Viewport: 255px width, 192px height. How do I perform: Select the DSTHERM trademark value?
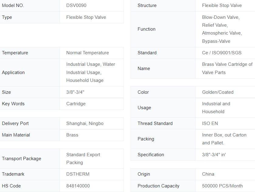(x=78, y=174)
